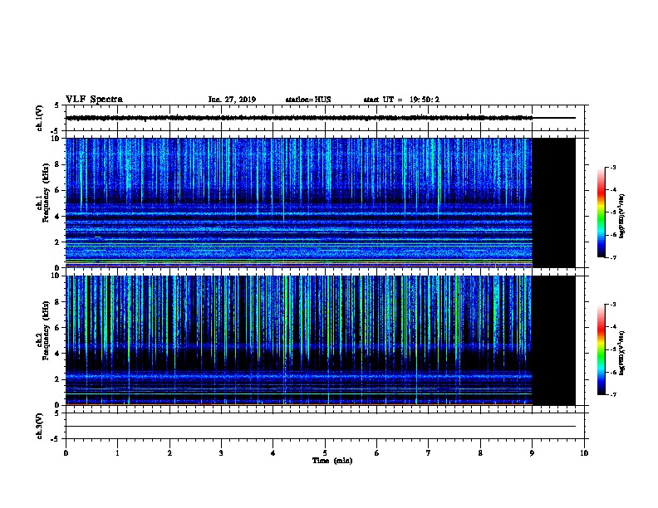Click the ch.2 colorbar log(PSD) label
This screenshot has width=658, height=508.
[621, 354]
